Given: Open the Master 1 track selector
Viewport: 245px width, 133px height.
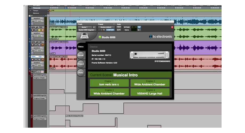Looking at the screenshot, I should point(85,27).
